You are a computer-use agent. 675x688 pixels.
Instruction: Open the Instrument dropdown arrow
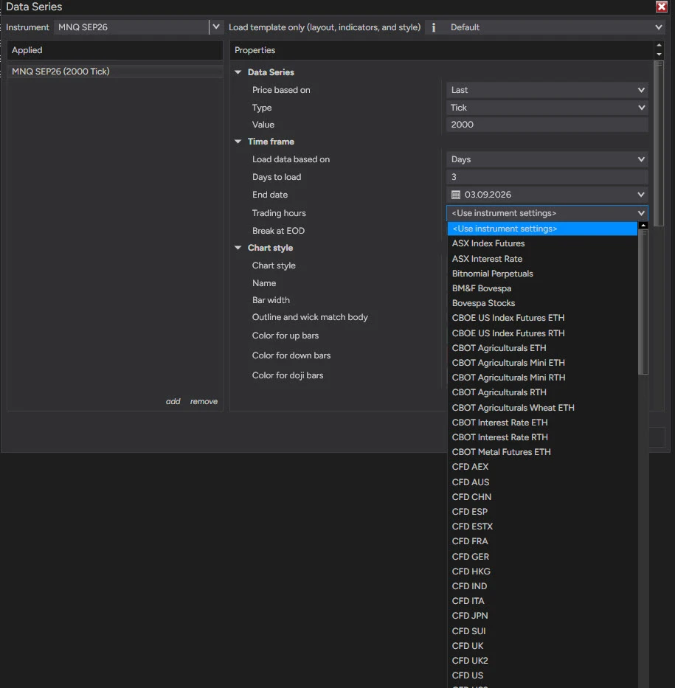click(x=216, y=27)
